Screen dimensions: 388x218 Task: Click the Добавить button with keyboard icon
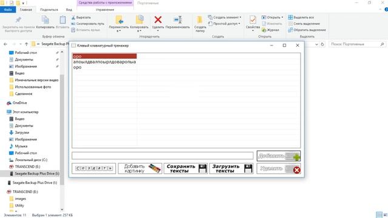click(279, 156)
